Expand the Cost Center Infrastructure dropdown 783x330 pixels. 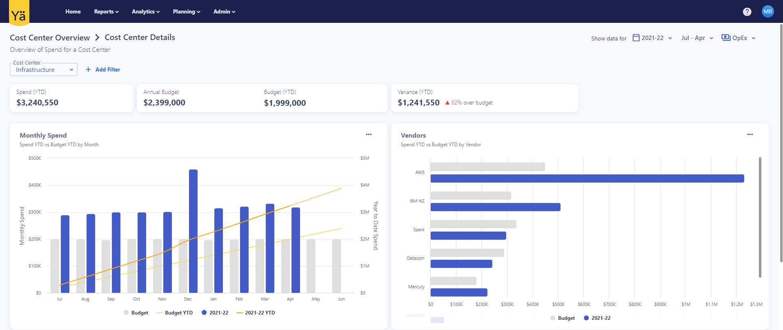[x=44, y=70]
